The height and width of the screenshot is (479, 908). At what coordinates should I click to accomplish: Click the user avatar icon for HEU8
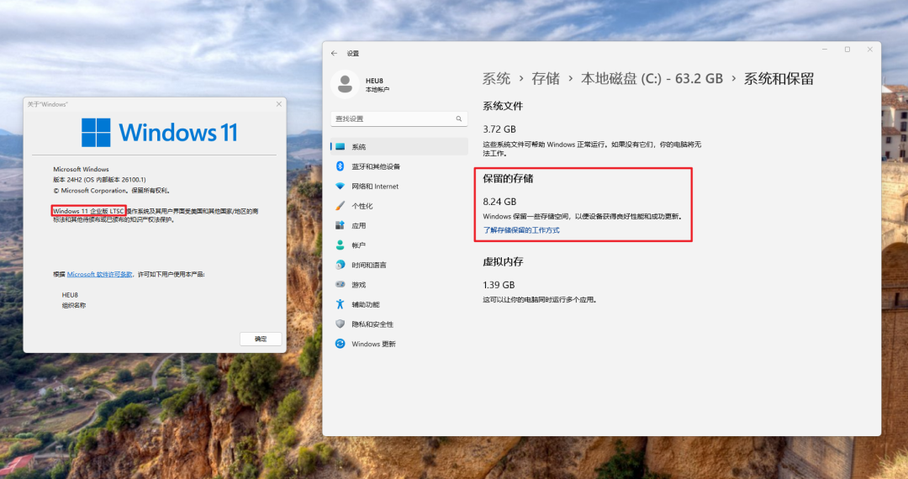coord(345,84)
